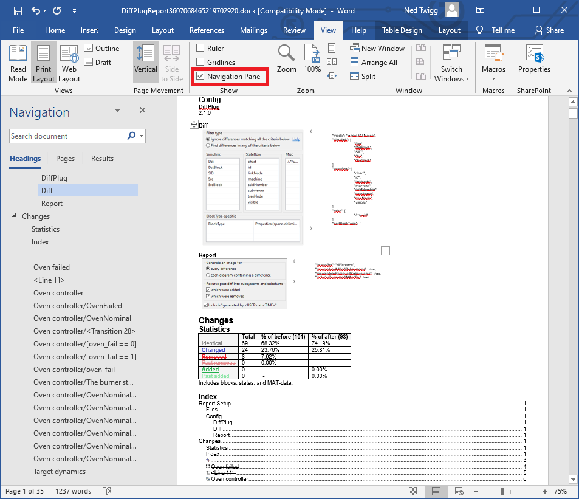
Task: Open spelling and proofing status icon
Action: tap(107, 491)
